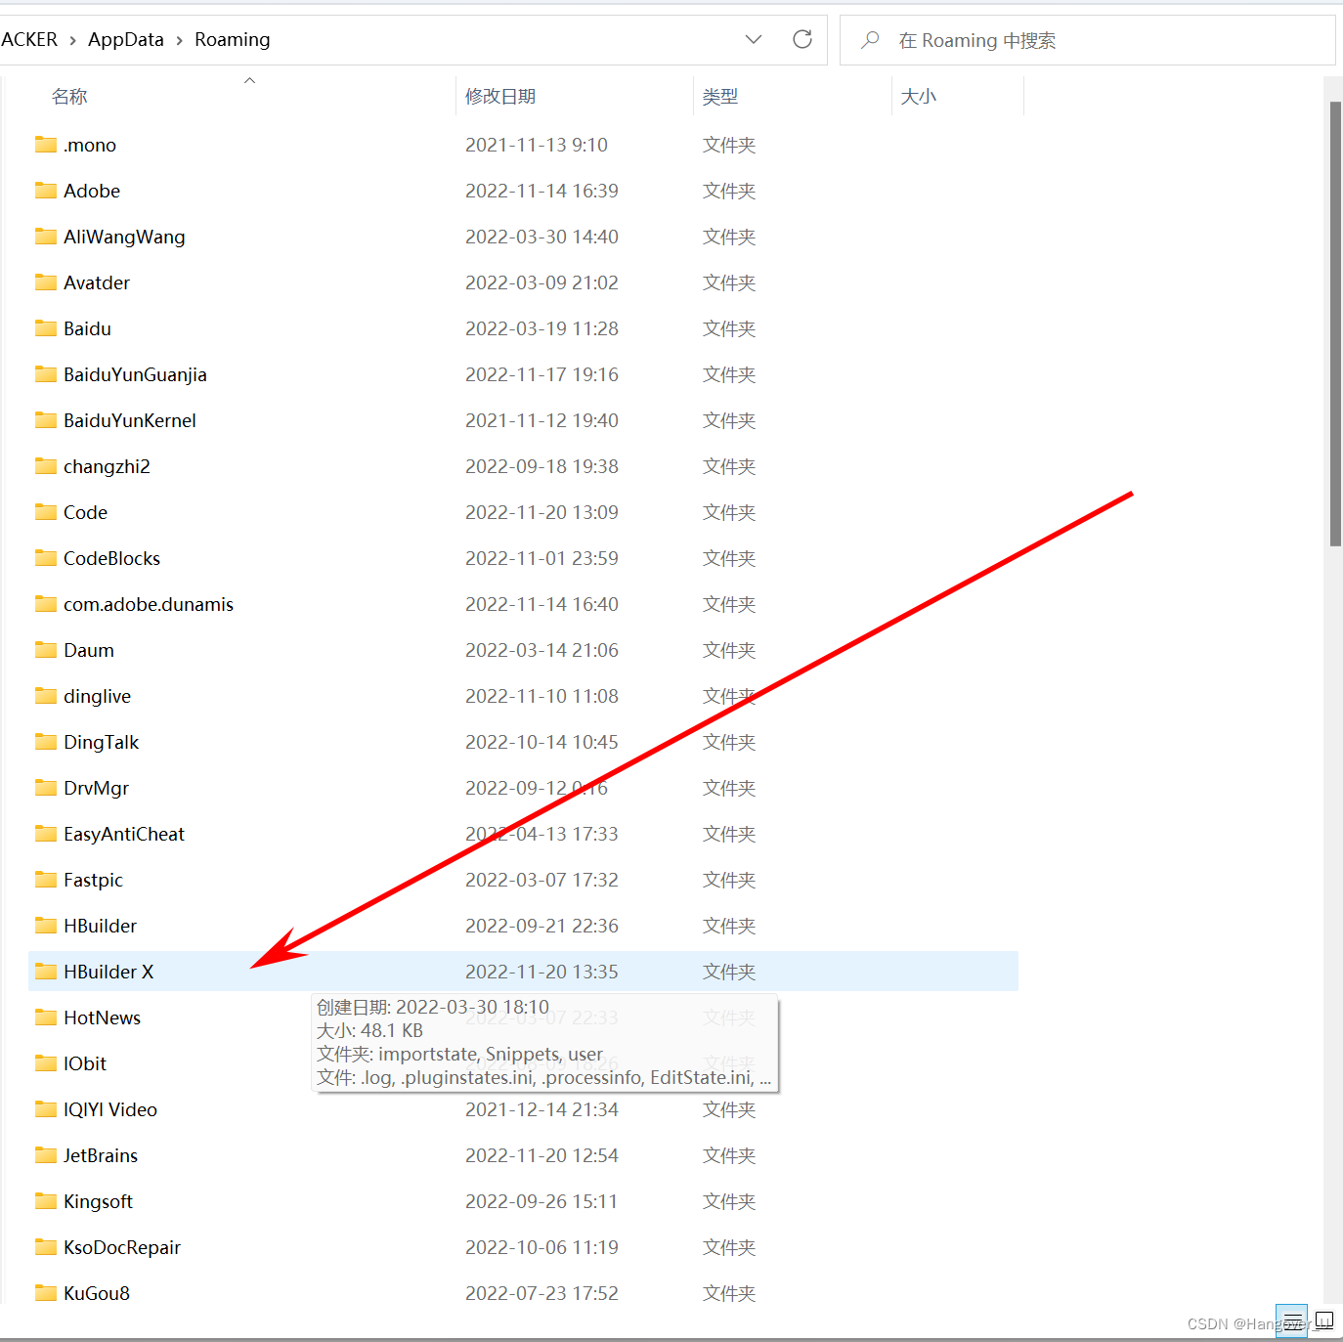The image size is (1343, 1342).
Task: Click the Kingsoft folder name
Action: tap(98, 1201)
